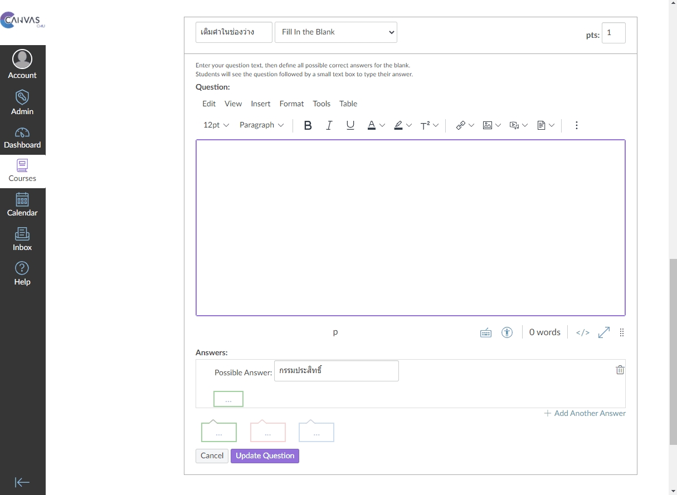The height and width of the screenshot is (495, 677).
Task: Open the Paragraph block format dropdown
Action: pos(261,125)
